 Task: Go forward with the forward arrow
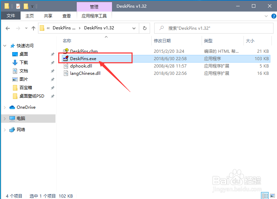(x=18, y=28)
